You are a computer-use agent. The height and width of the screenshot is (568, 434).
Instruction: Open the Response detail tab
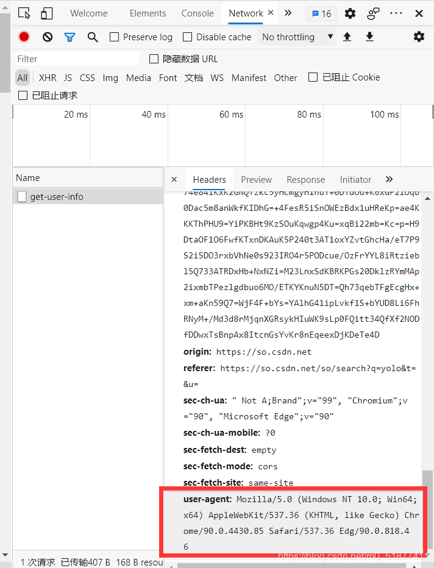pos(306,180)
